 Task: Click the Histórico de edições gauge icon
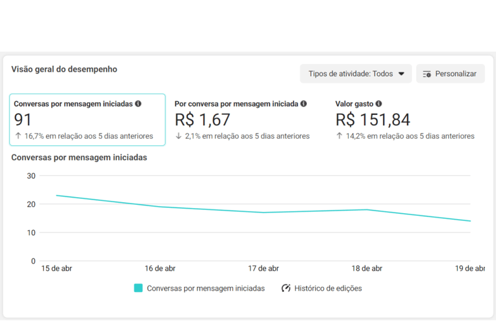[286, 288]
